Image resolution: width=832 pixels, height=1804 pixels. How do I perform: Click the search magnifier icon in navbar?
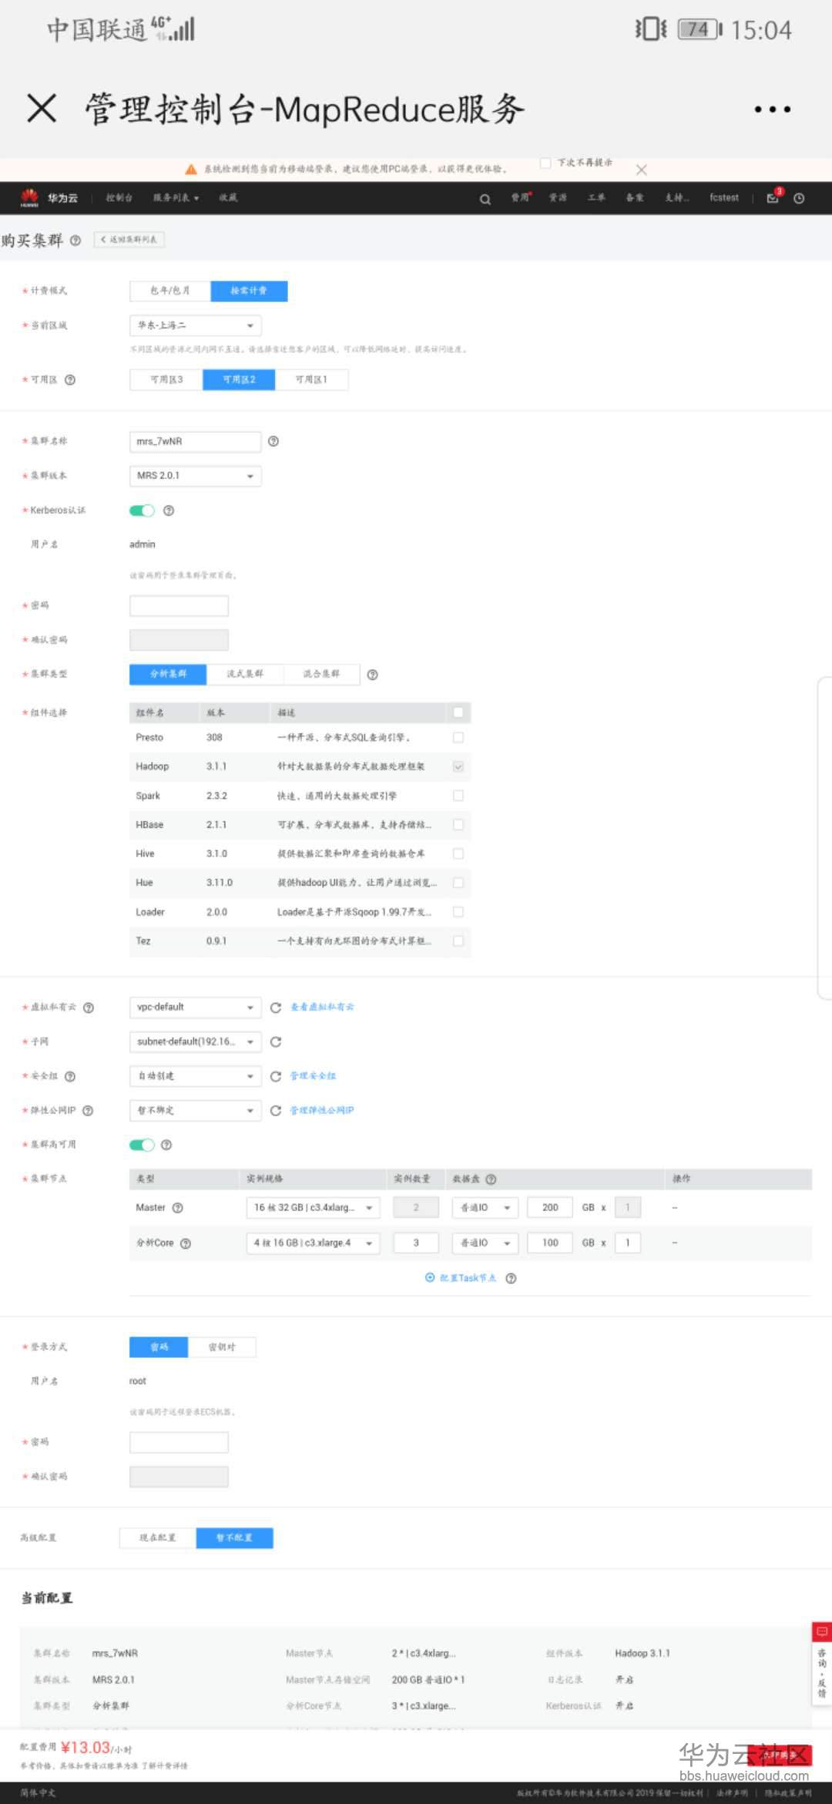tap(485, 199)
